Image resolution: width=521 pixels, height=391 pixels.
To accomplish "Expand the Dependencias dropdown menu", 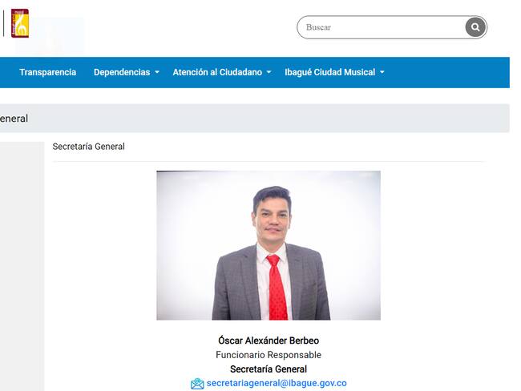I will (127, 72).
